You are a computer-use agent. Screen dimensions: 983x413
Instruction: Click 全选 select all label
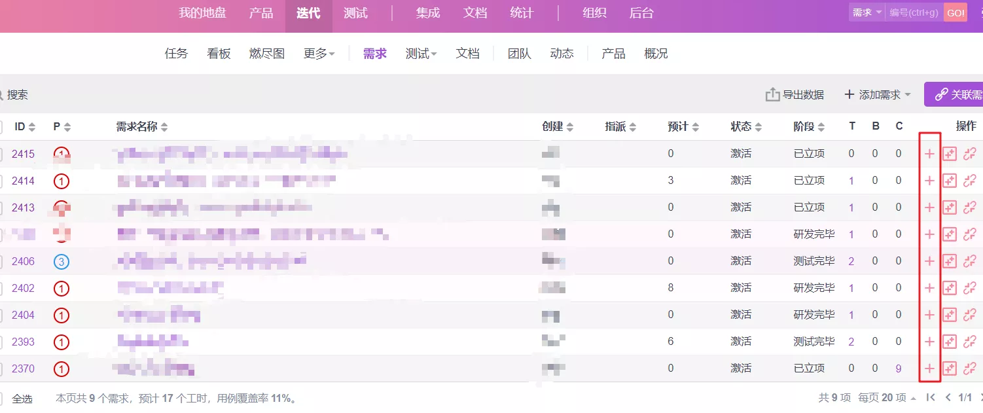click(x=22, y=398)
